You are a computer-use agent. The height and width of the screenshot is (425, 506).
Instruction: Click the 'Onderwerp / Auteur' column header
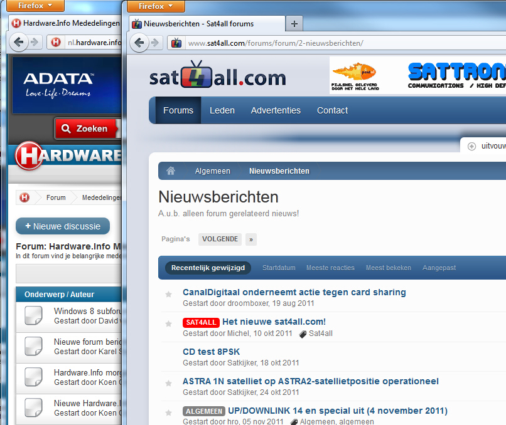(x=60, y=295)
